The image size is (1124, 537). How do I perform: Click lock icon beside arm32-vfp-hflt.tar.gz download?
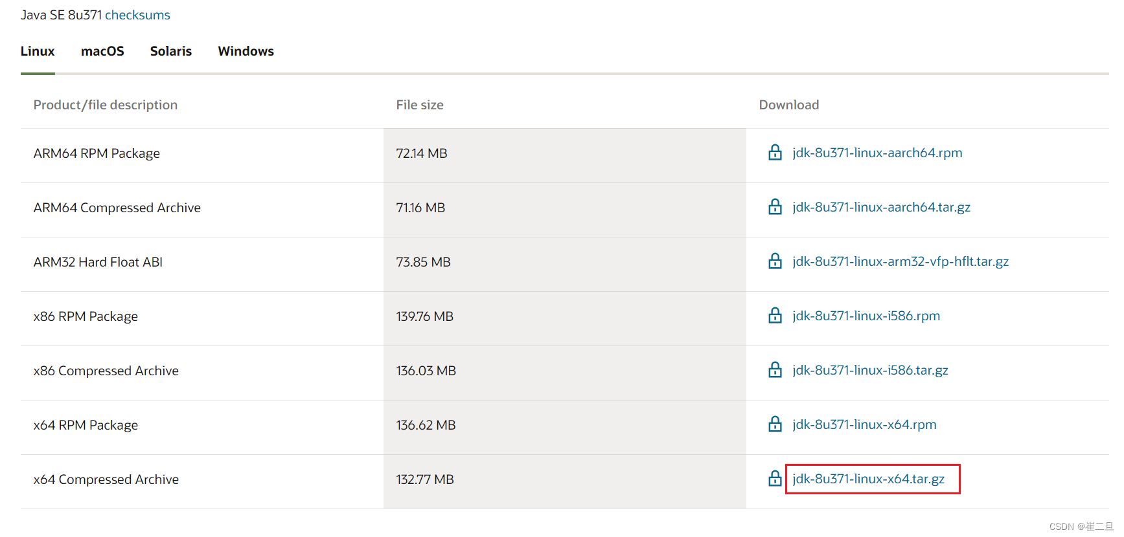(775, 261)
